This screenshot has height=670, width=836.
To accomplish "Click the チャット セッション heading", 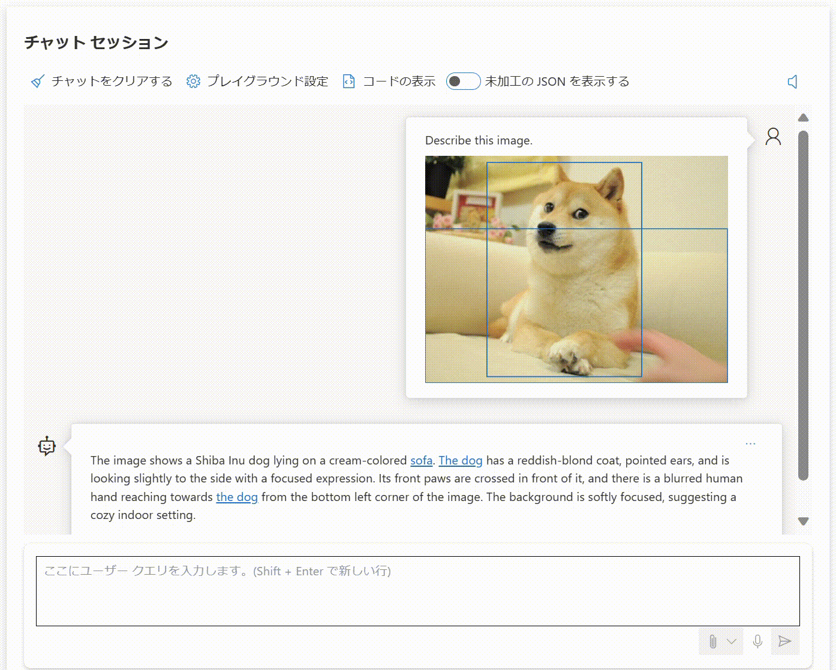I will (x=97, y=43).
